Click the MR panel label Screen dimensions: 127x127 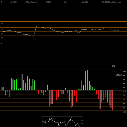[x=113, y=66]
